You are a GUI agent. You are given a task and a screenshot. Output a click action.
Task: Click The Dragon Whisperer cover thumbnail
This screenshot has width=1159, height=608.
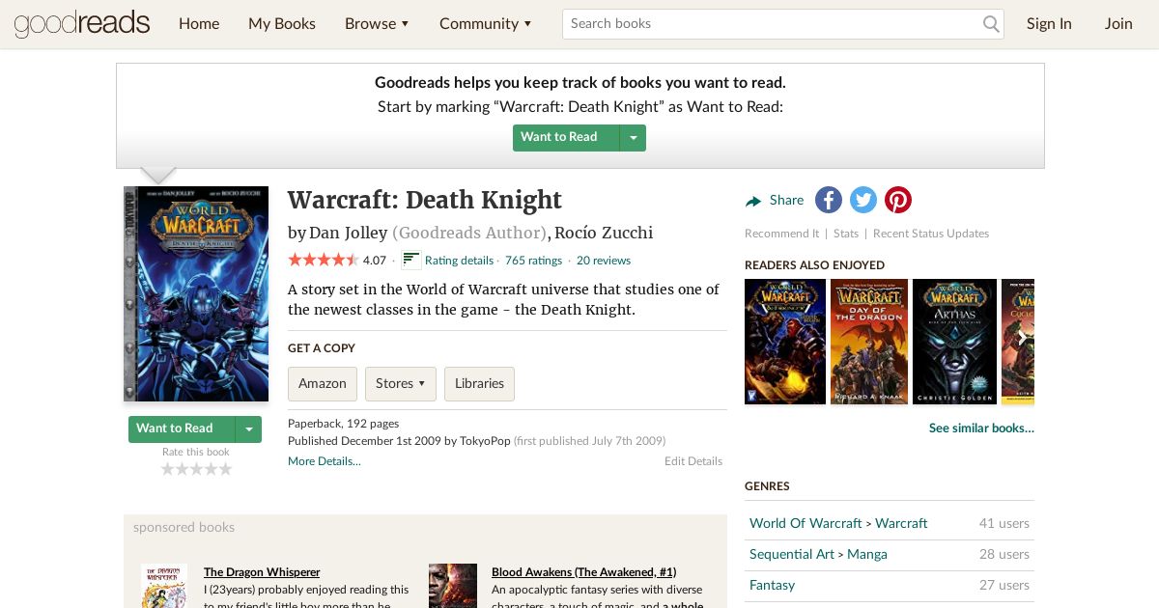coord(164,586)
